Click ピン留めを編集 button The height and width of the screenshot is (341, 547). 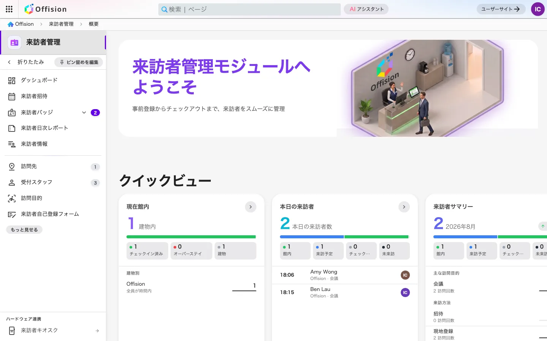tap(79, 62)
